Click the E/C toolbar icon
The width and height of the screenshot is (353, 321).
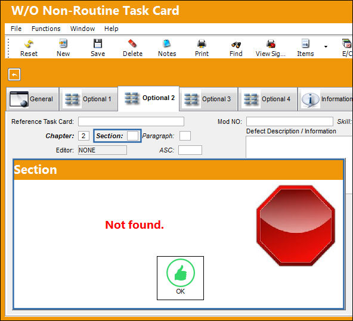[x=347, y=48]
